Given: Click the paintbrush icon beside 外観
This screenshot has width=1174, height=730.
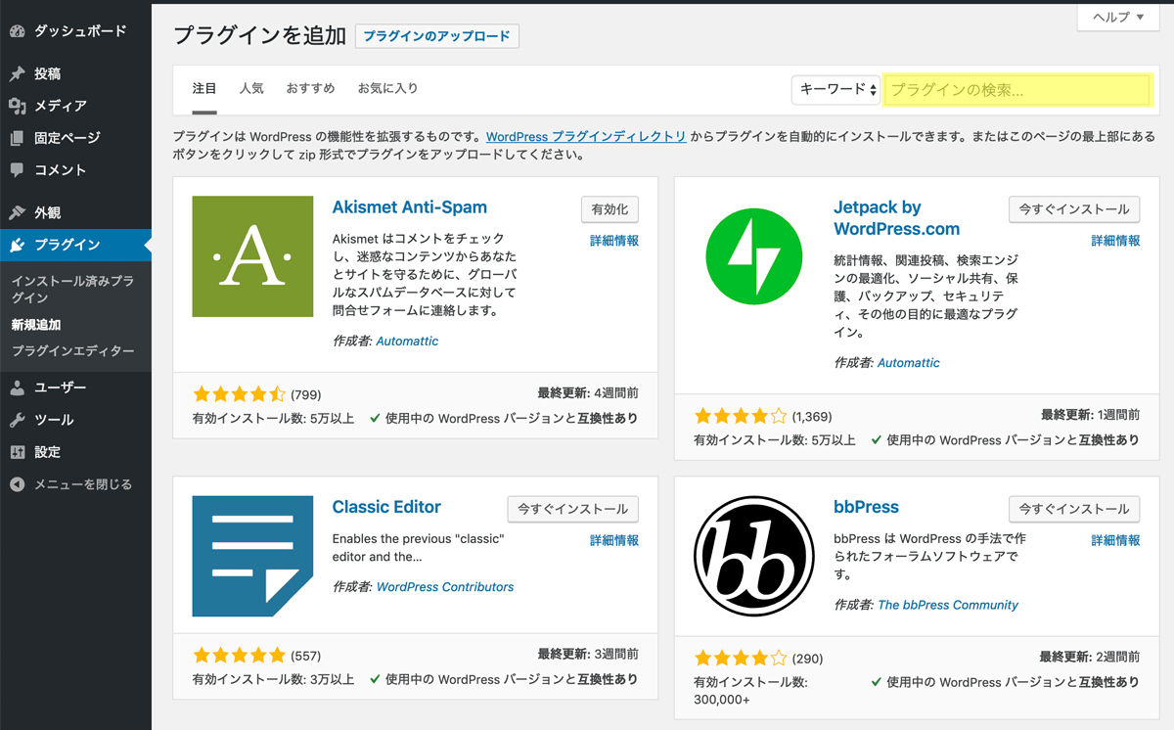Looking at the screenshot, I should (x=17, y=212).
